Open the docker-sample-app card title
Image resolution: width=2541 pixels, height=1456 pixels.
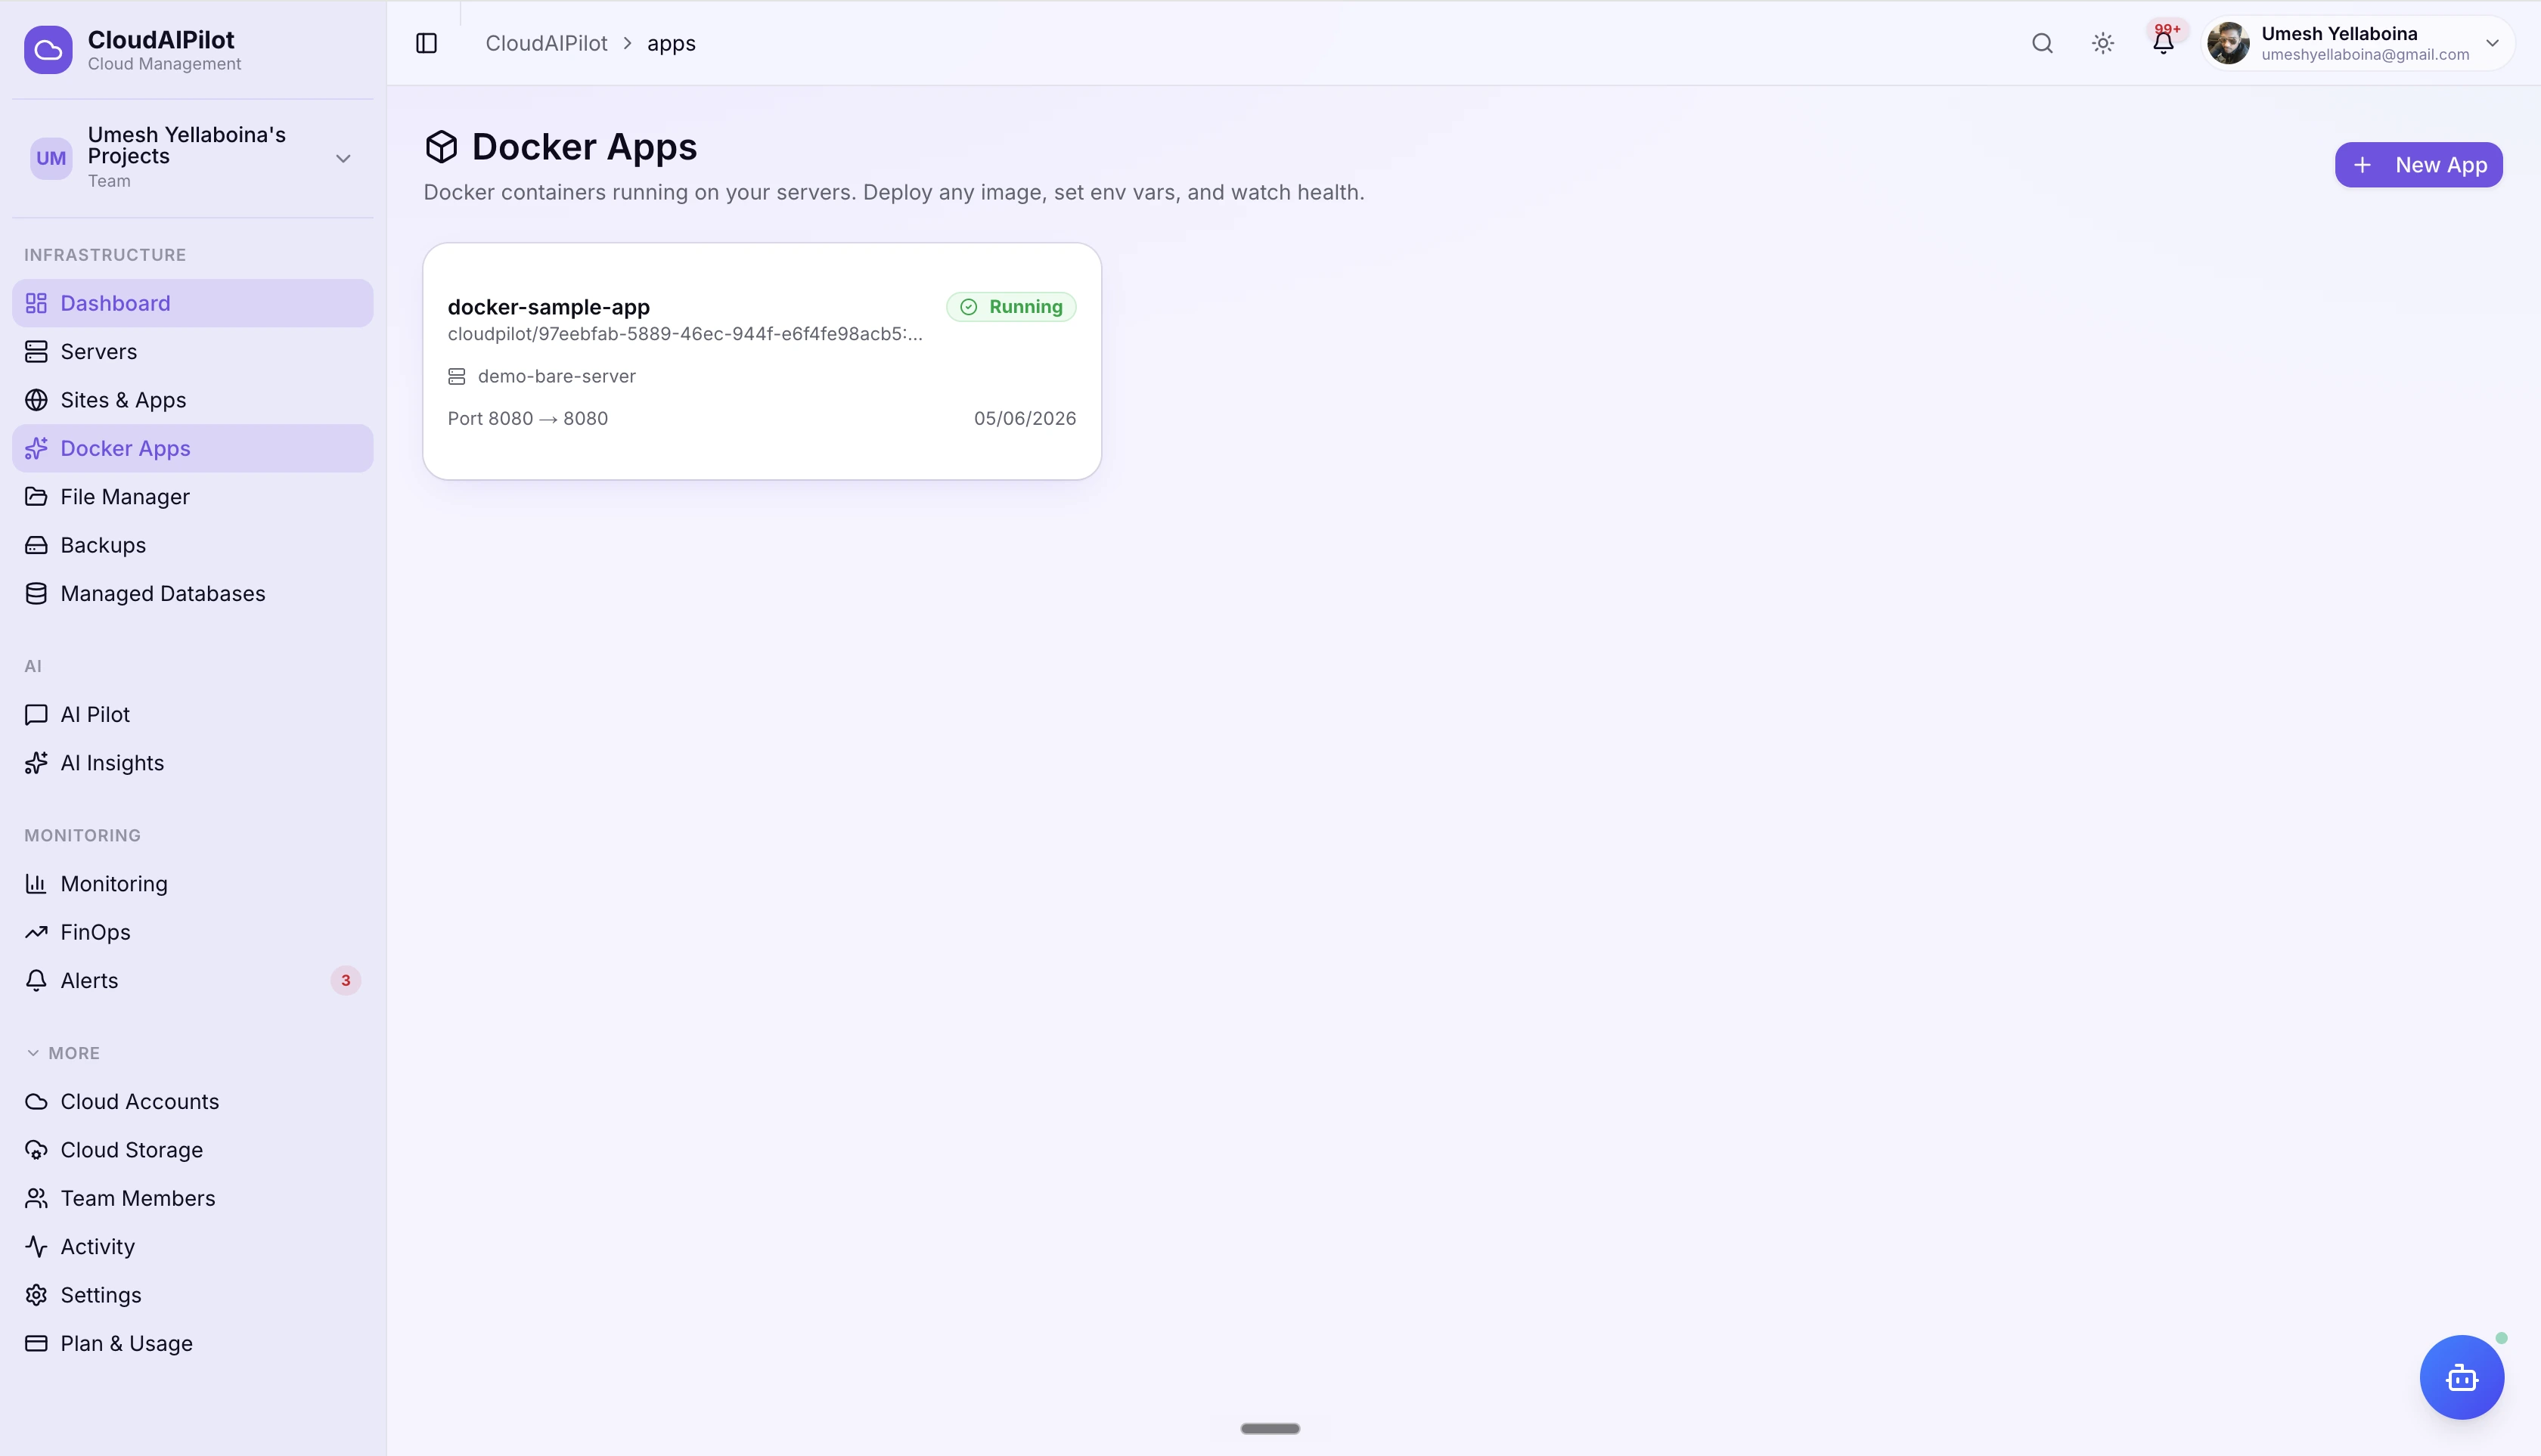pos(548,307)
